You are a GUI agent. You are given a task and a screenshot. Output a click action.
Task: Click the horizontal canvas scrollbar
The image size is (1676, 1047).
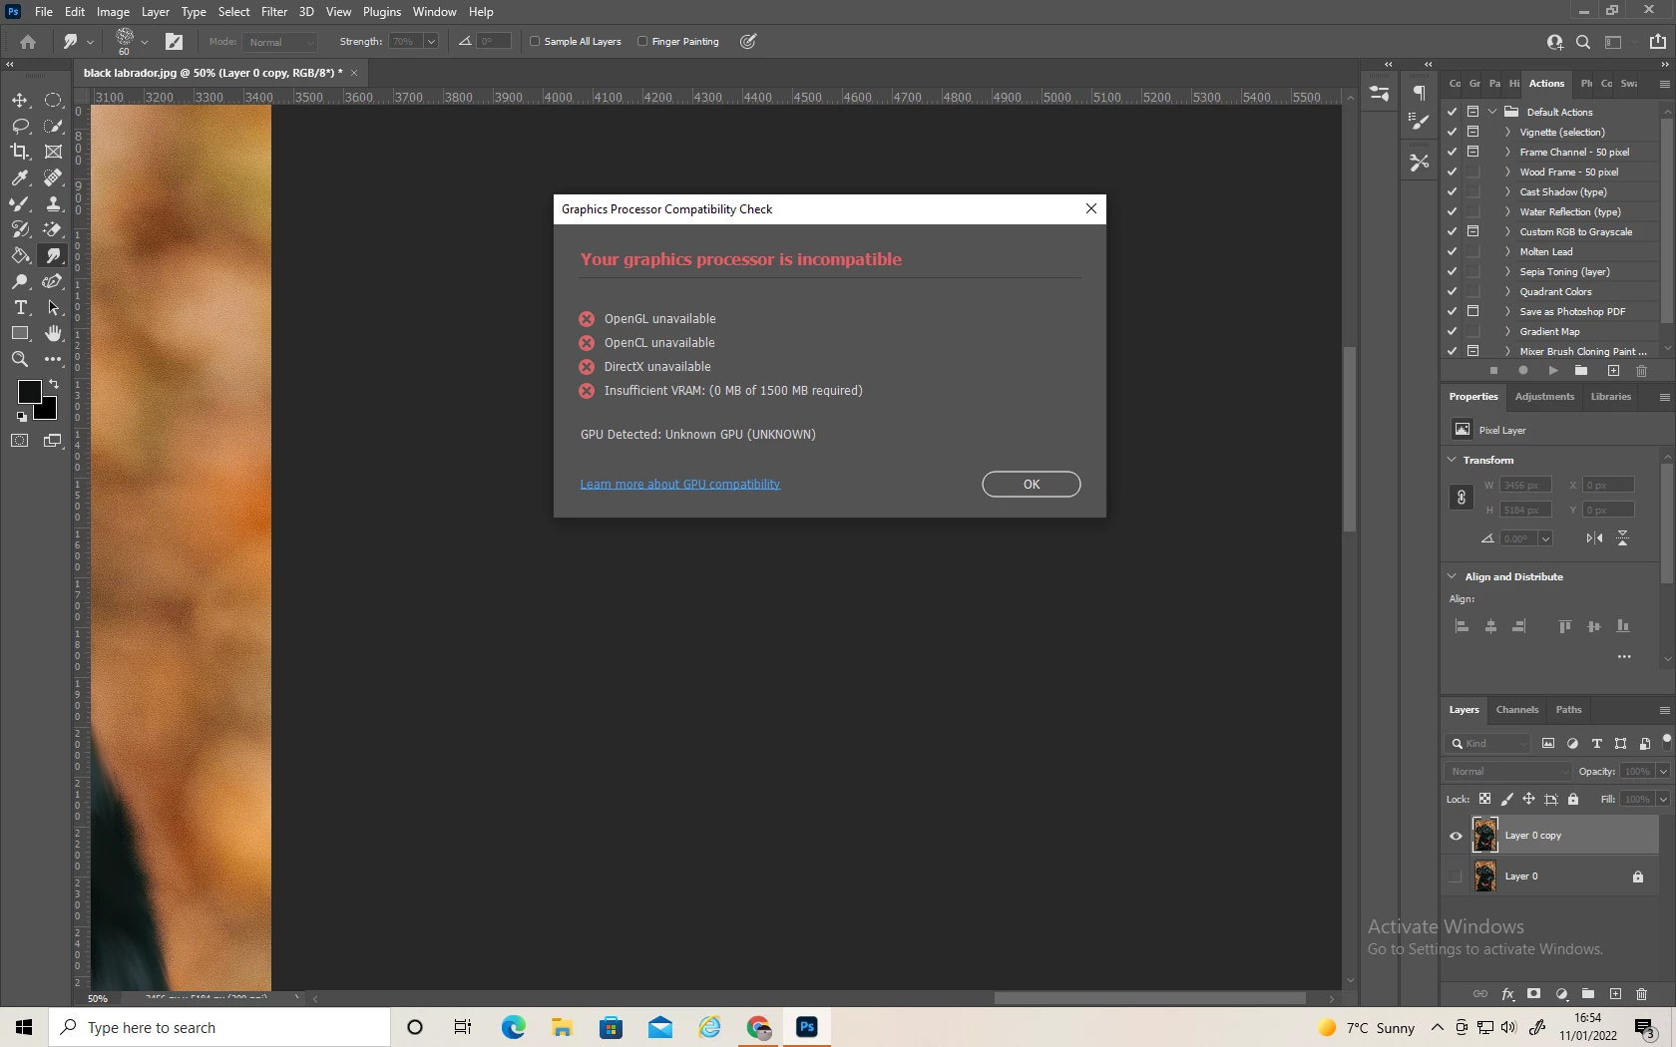click(x=1149, y=998)
